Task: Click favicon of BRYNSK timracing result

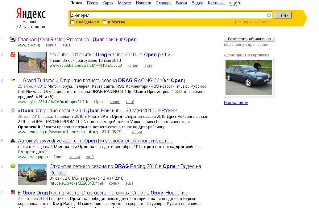Action: coord(13,110)
